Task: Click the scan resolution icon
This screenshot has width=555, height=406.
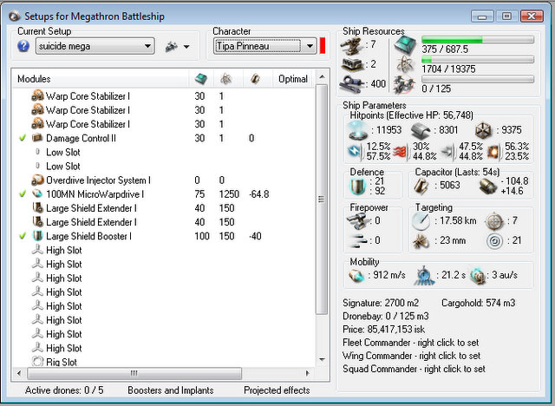Action: pos(421,241)
